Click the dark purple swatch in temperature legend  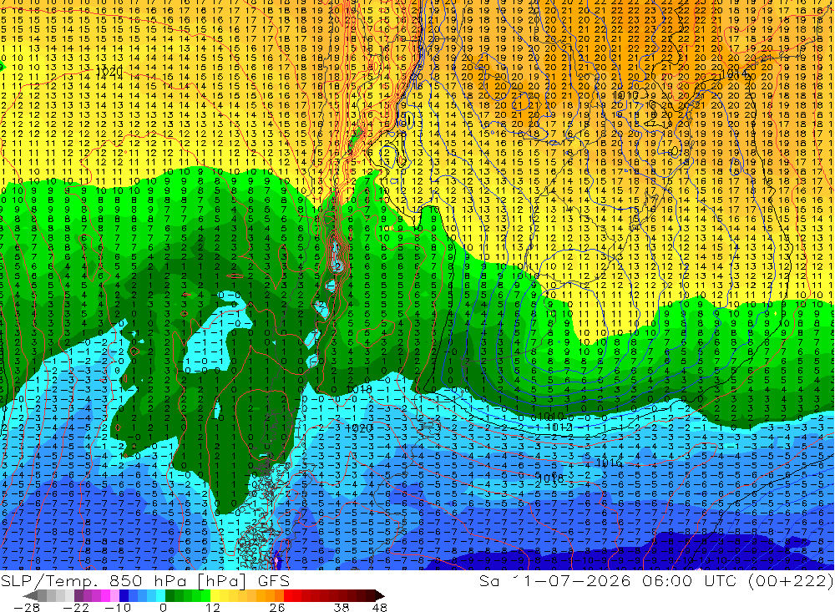click(78, 595)
